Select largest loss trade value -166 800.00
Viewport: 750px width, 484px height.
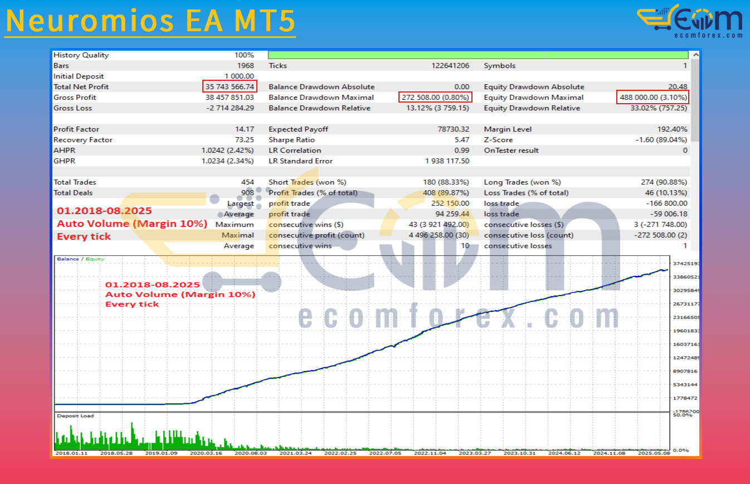(x=668, y=204)
